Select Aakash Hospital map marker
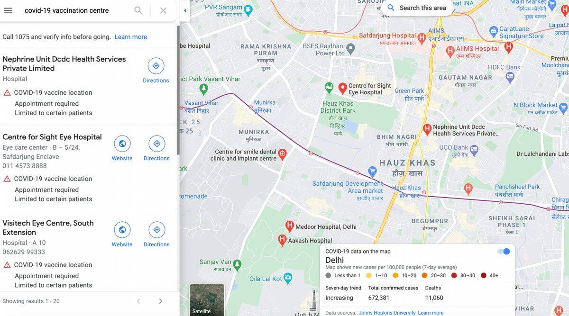This screenshot has height=316, width=569. click(x=282, y=240)
